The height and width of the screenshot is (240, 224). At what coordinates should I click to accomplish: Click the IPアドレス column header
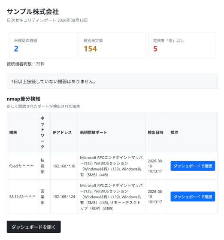click(62, 132)
